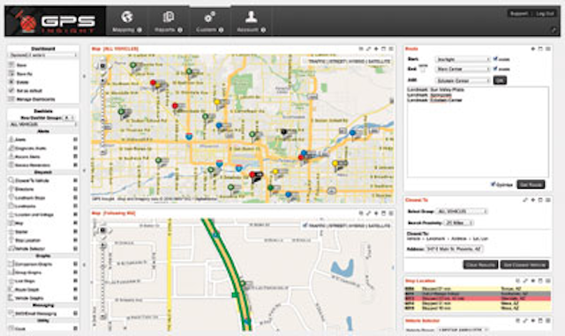The width and height of the screenshot is (565, 336).
Task: Click the menu icon in the Route panel header
Action: click(x=547, y=49)
